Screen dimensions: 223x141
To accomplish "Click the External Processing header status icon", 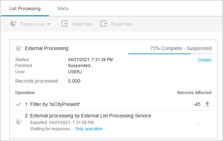I will (x=19, y=49).
